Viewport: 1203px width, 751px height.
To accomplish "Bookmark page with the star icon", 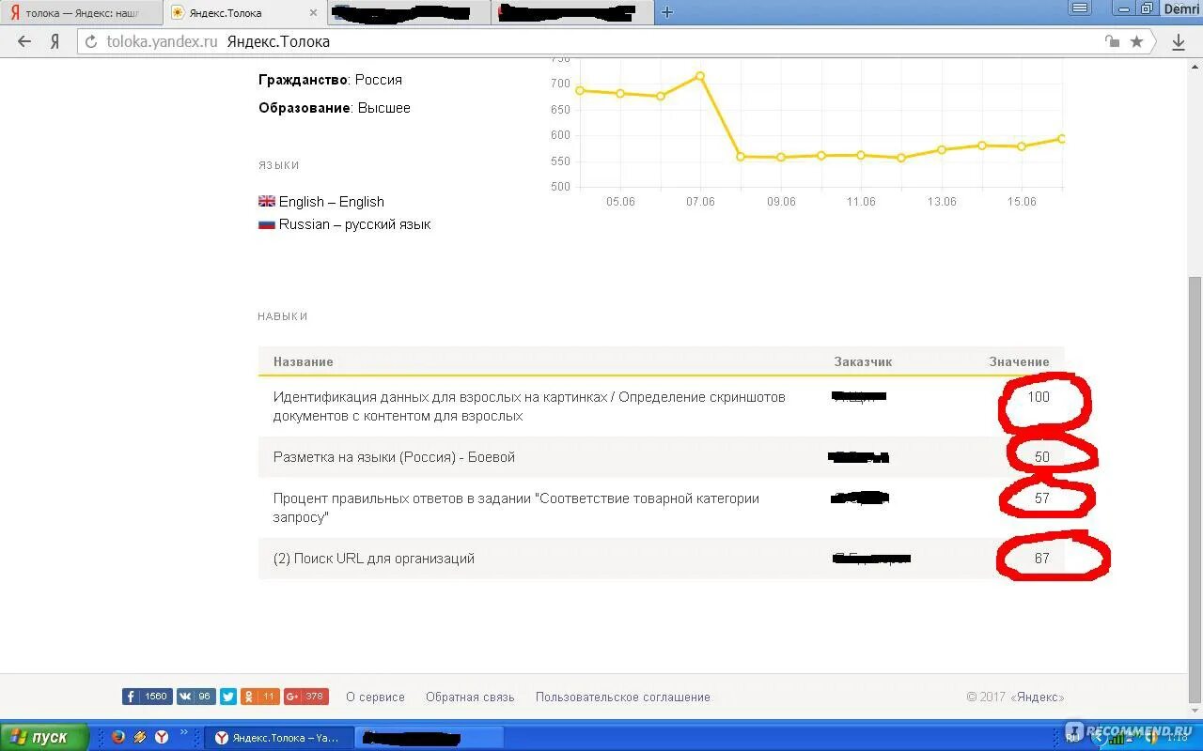I will tap(1136, 41).
